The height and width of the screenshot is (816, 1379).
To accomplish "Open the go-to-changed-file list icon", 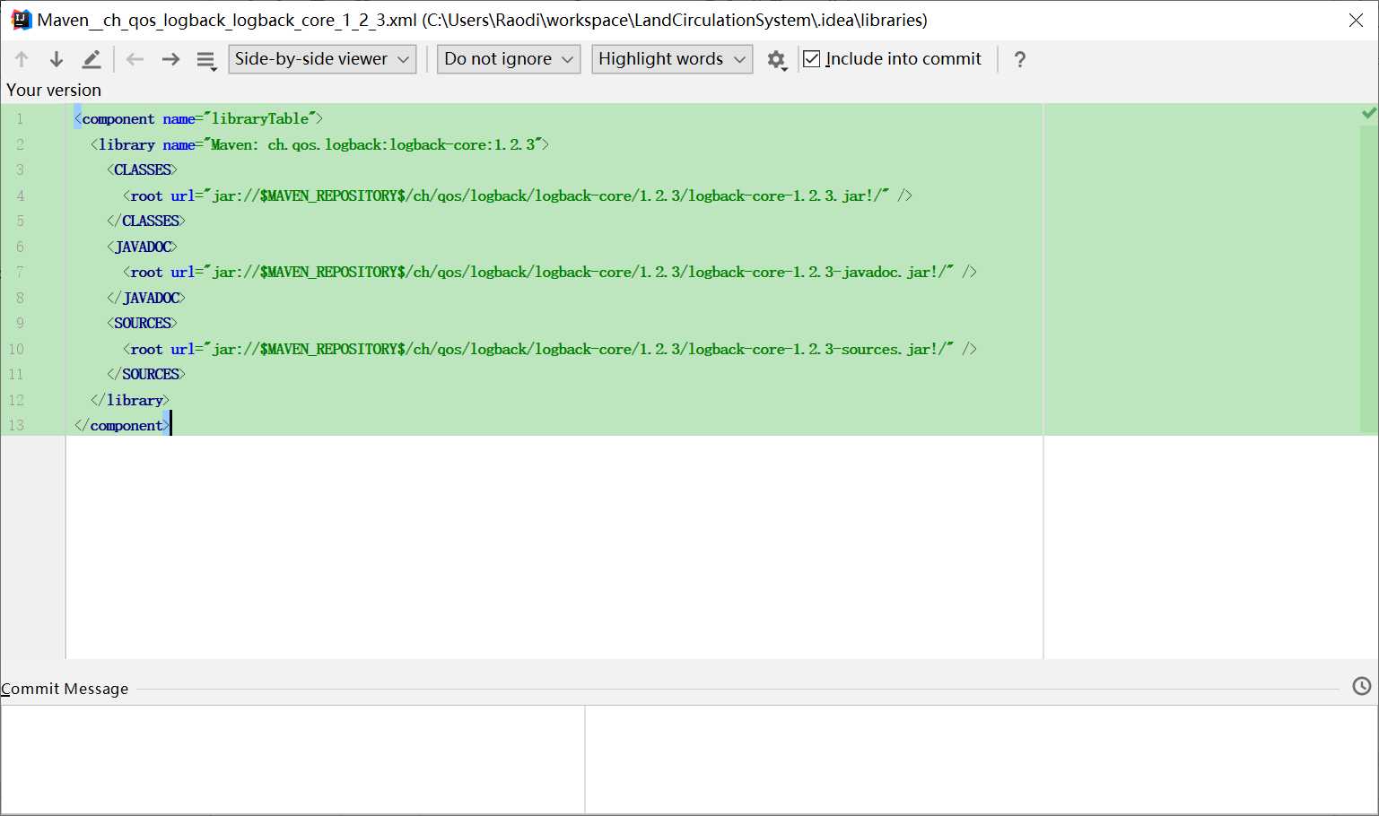I will click(206, 60).
